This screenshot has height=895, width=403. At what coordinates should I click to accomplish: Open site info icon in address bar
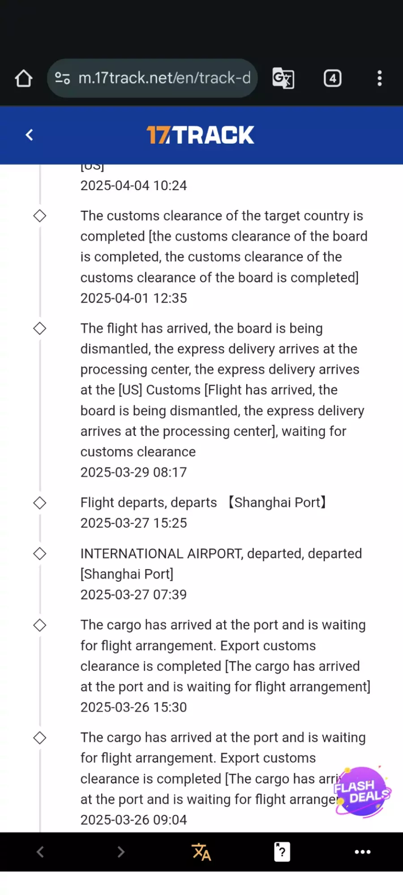[63, 78]
